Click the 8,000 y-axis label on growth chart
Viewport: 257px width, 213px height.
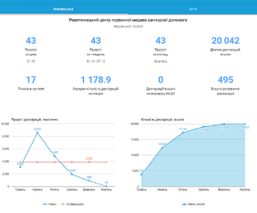coord(6,136)
